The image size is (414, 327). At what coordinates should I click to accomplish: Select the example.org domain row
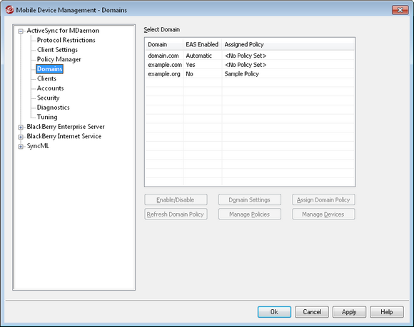[250, 74]
